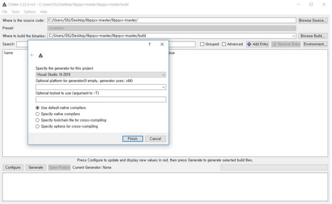Screen dimensions: 332x204
Task: Click the Generate button
Action: coord(36,167)
